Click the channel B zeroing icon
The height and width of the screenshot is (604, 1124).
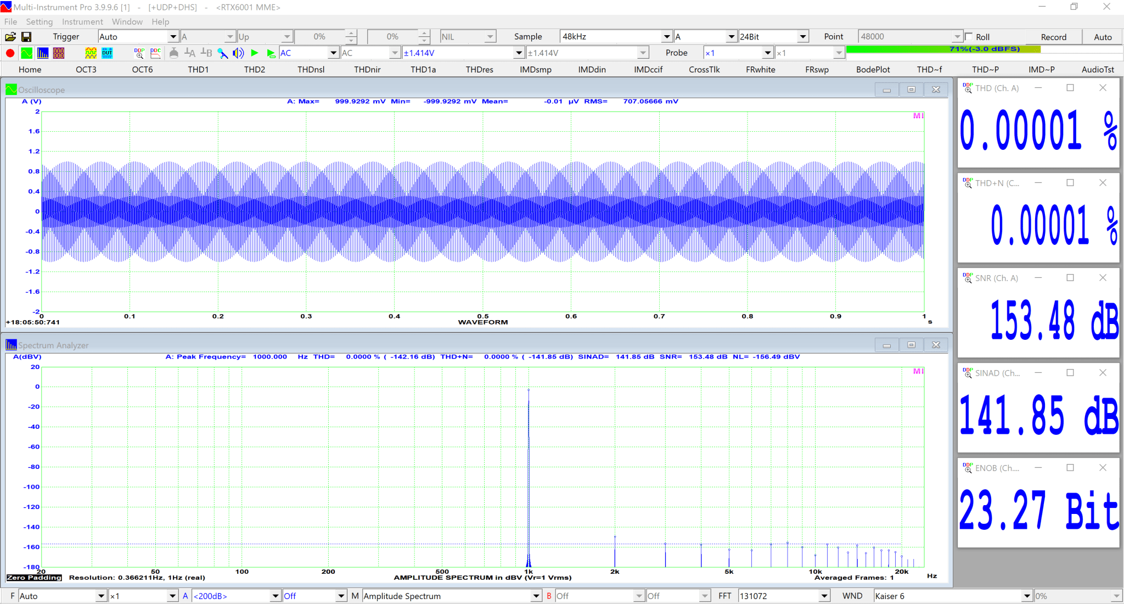pos(206,53)
